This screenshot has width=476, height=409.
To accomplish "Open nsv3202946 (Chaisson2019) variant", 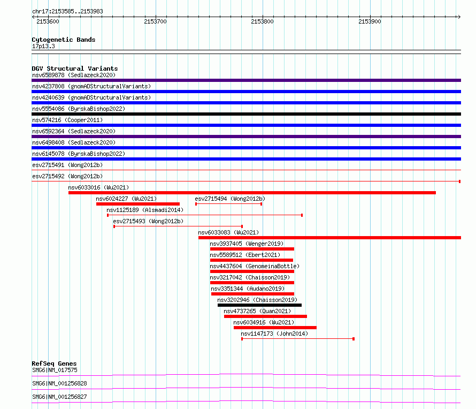I will 257,300.
